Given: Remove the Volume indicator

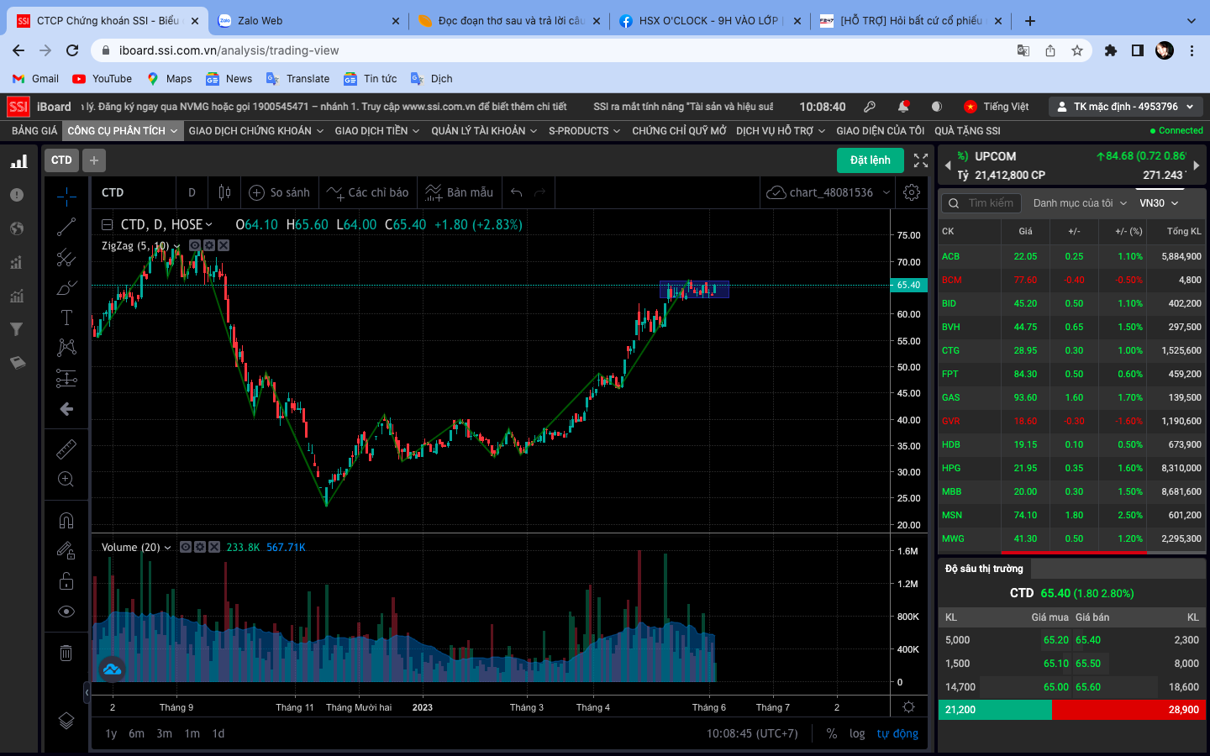Looking at the screenshot, I should click(x=214, y=547).
